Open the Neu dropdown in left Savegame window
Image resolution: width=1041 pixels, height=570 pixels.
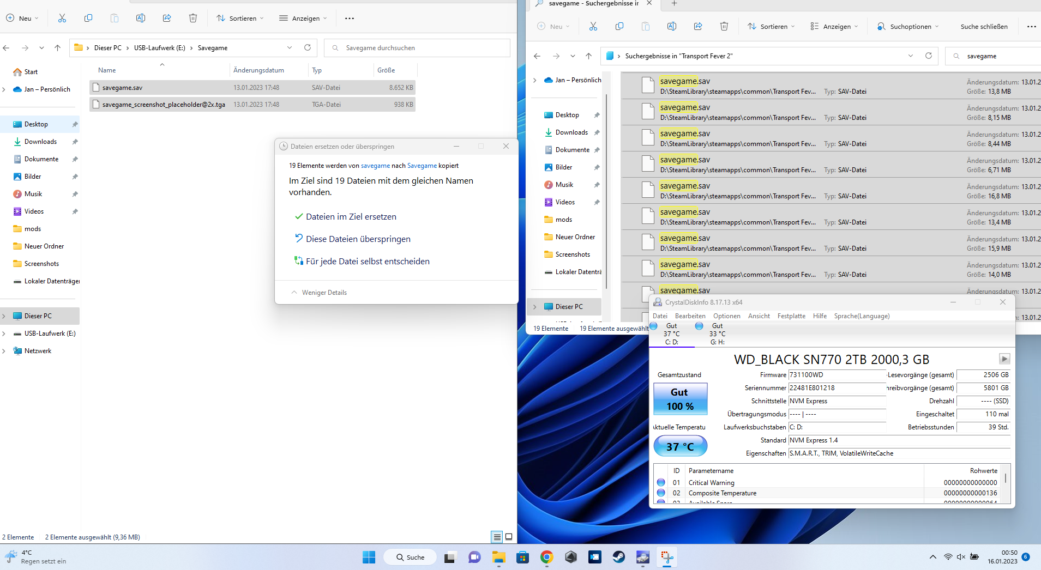[22, 18]
